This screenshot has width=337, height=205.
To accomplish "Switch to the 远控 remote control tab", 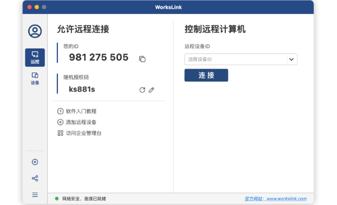I will (35, 57).
